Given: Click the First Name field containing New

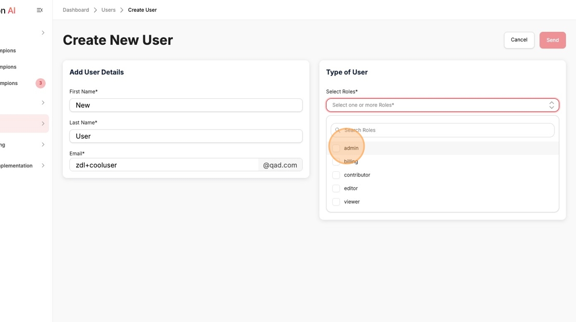Looking at the screenshot, I should pyautogui.click(x=186, y=105).
